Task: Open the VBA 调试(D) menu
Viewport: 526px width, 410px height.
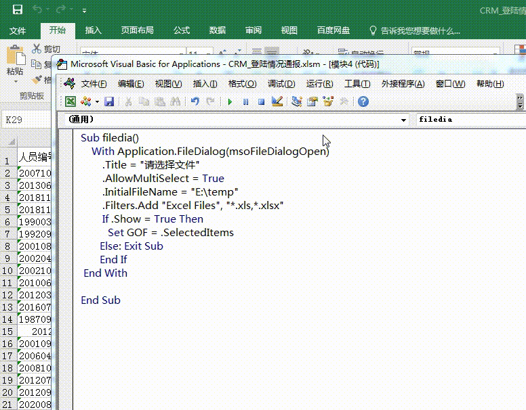Action: (x=281, y=84)
